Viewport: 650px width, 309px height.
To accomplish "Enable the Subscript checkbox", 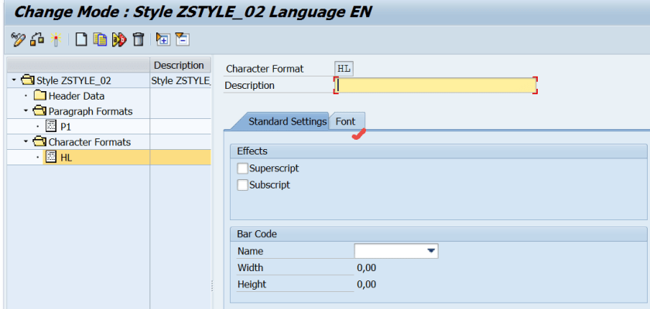I will pyautogui.click(x=243, y=185).
